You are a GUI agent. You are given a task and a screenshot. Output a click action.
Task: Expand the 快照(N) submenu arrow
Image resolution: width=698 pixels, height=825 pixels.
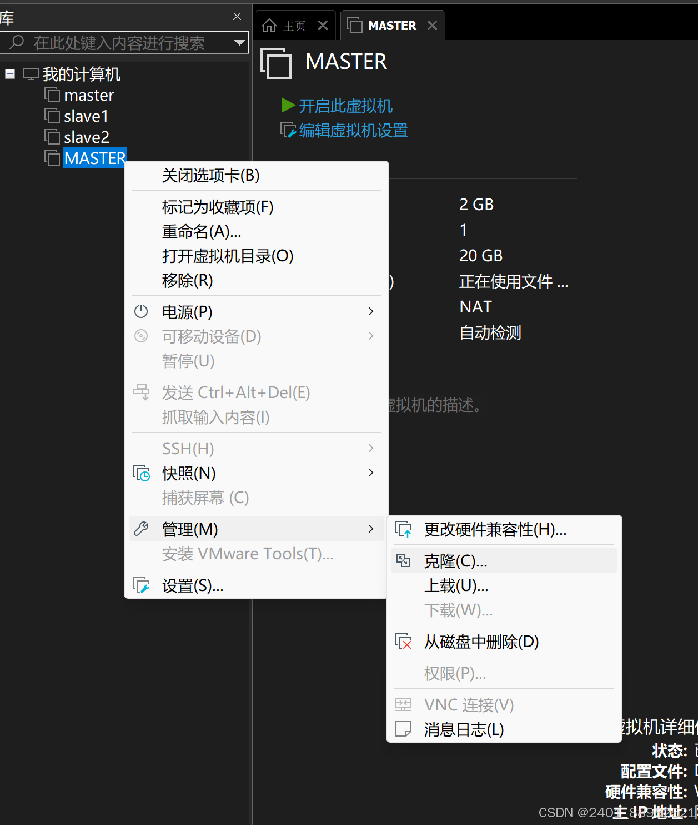click(x=371, y=473)
